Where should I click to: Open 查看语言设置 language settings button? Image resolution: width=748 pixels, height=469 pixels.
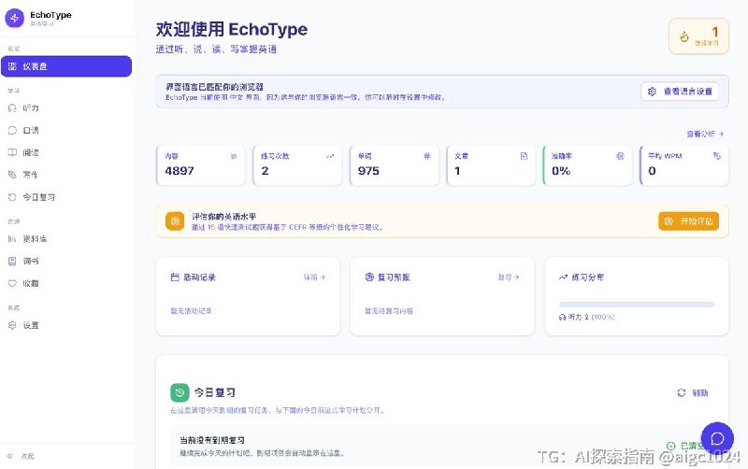click(681, 92)
